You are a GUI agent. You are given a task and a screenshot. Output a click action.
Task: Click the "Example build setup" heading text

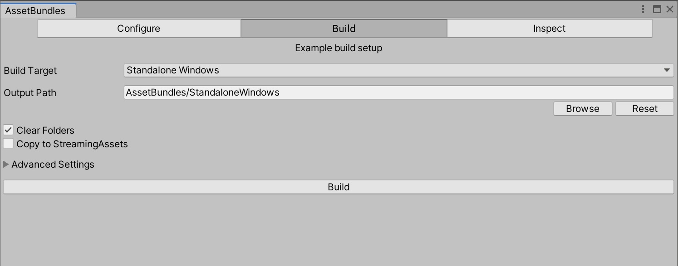point(339,48)
